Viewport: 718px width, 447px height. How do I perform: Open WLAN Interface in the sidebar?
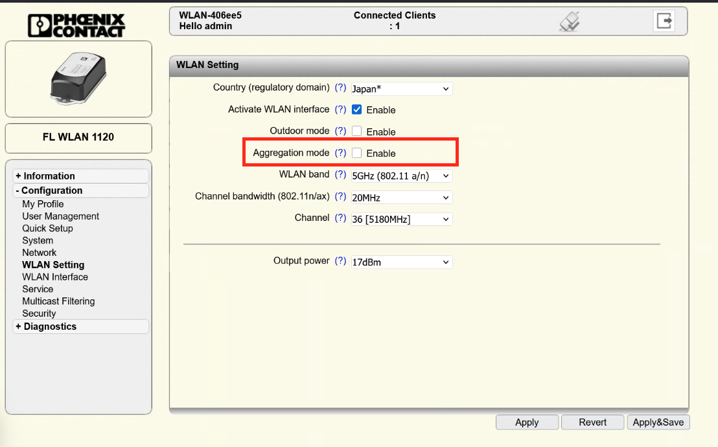[55, 277]
